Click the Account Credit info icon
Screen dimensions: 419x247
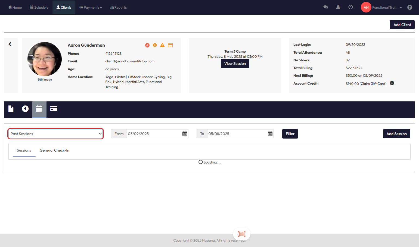pos(392,83)
